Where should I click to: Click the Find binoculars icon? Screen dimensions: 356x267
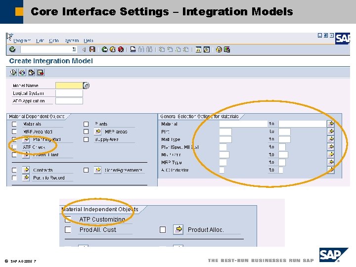point(141,49)
